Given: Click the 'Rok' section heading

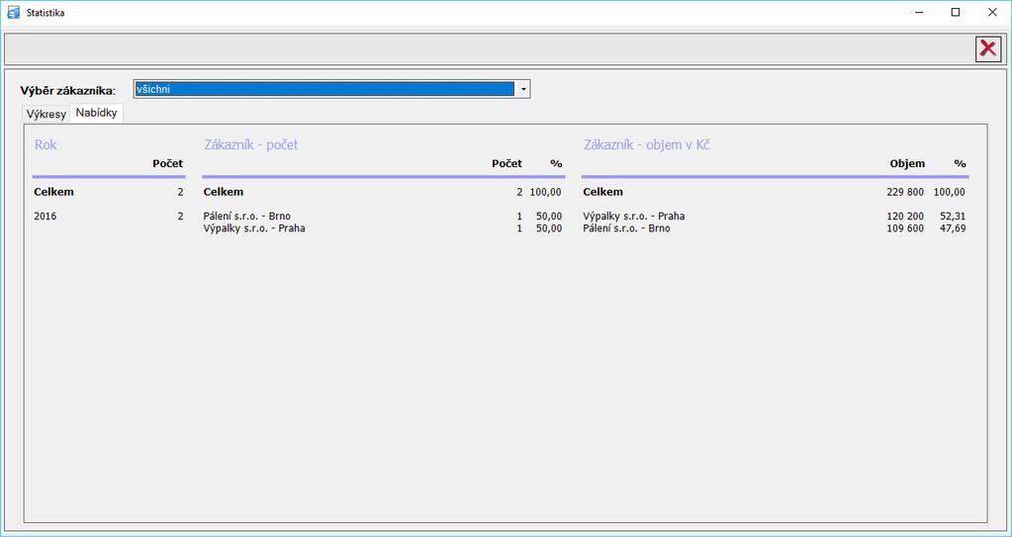Looking at the screenshot, I should pyautogui.click(x=46, y=144).
